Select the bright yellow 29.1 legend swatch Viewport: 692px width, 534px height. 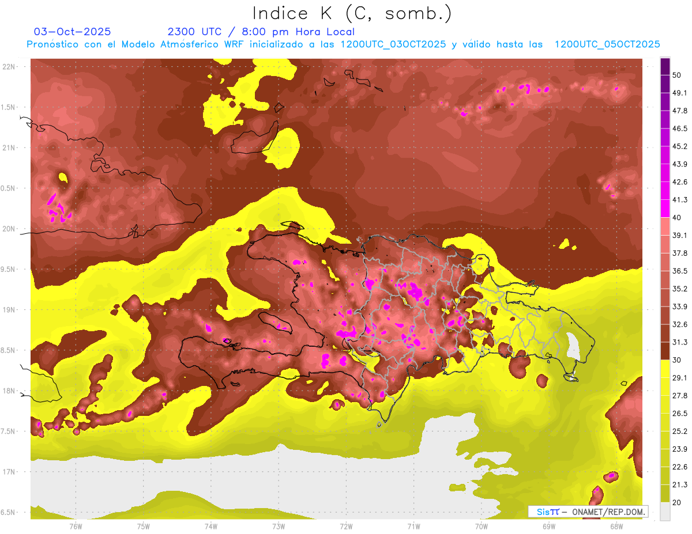click(665, 369)
